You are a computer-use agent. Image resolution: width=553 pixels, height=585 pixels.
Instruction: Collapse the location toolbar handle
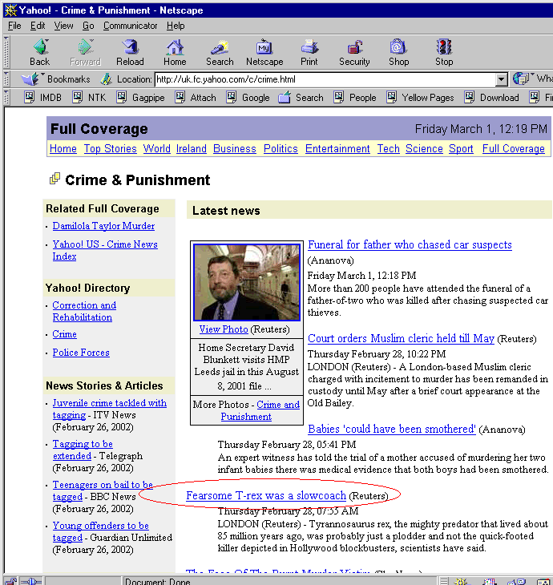coord(6,79)
